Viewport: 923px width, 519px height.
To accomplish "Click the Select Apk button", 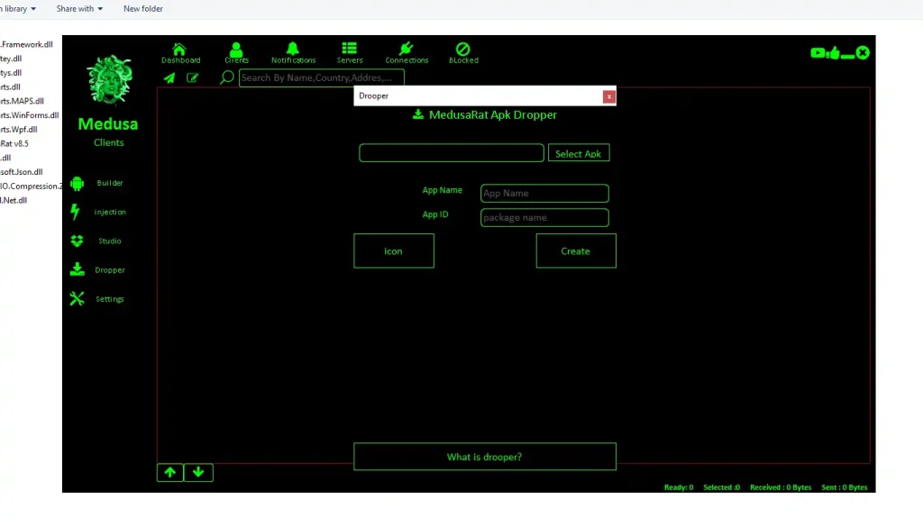I will pos(578,152).
